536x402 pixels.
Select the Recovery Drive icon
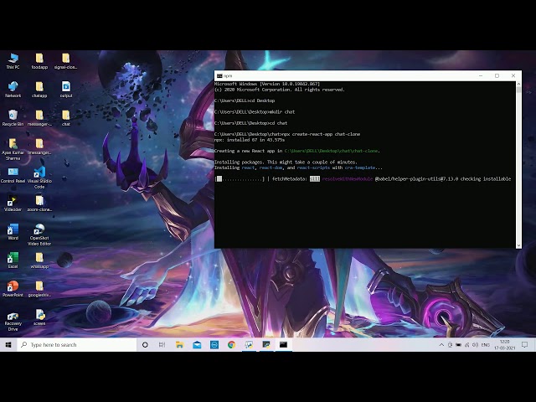click(x=13, y=320)
